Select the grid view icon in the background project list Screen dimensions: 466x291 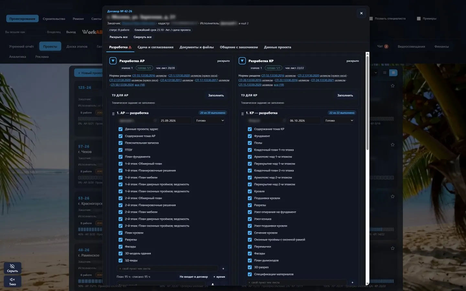(x=393, y=73)
